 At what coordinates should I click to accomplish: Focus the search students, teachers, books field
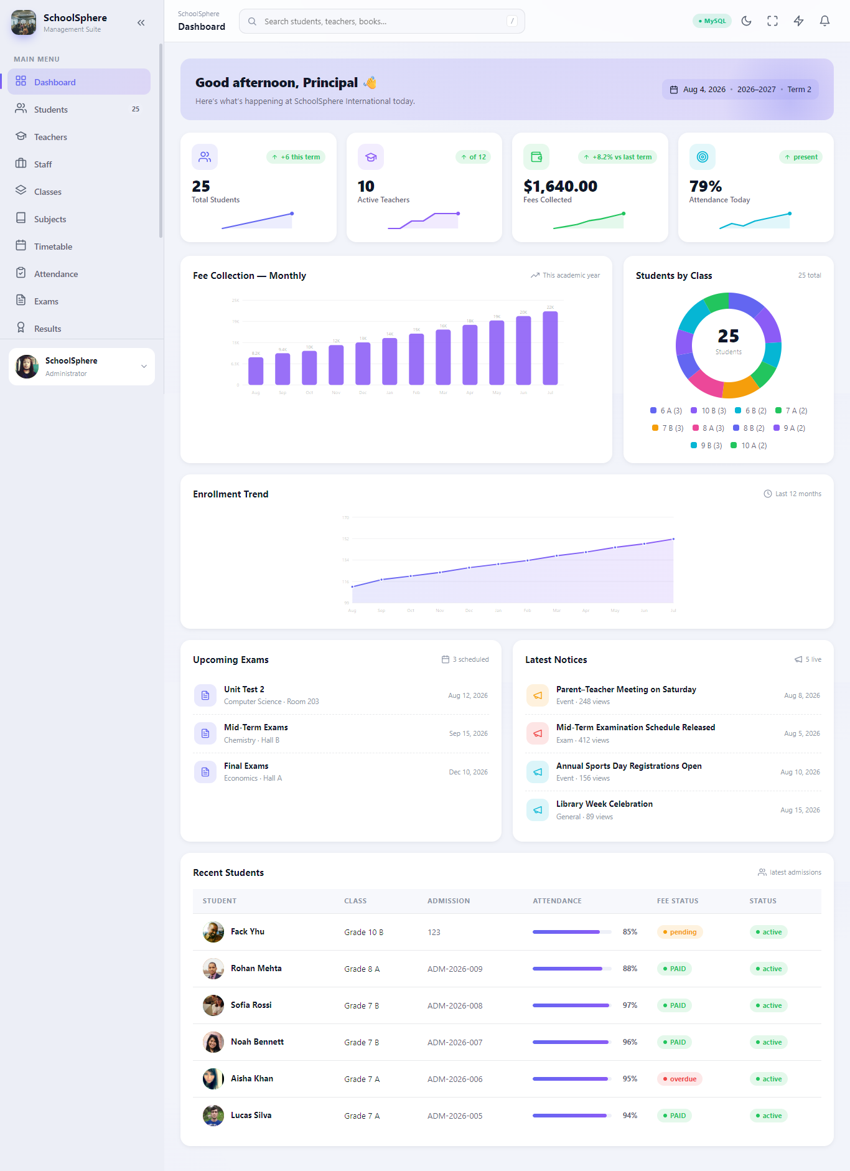tap(382, 21)
